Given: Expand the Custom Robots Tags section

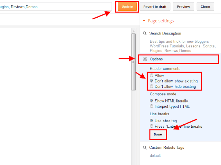Looking at the screenshot, I should point(166,147).
